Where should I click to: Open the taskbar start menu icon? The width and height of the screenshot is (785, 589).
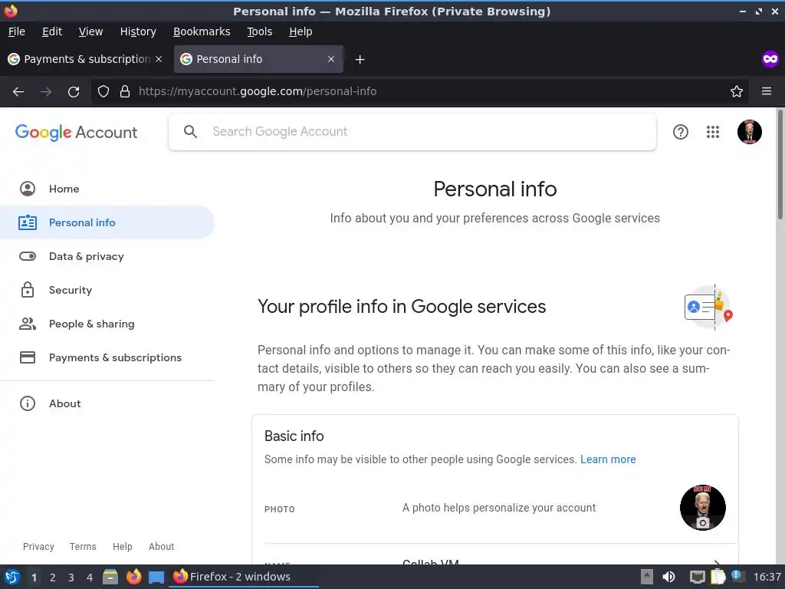pyautogui.click(x=12, y=577)
